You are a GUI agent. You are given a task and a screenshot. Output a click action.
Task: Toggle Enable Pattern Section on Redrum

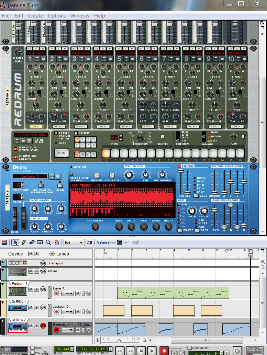tap(56, 133)
